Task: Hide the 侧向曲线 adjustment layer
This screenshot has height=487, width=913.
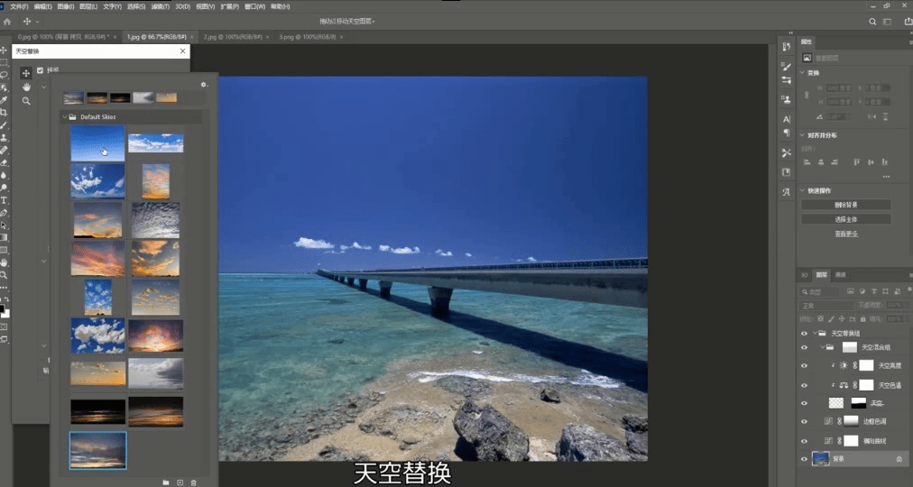Action: point(804,440)
